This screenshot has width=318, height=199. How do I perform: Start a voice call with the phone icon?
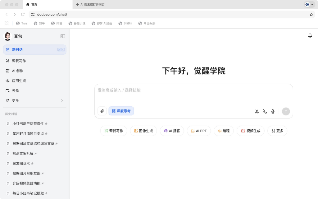click(x=265, y=111)
